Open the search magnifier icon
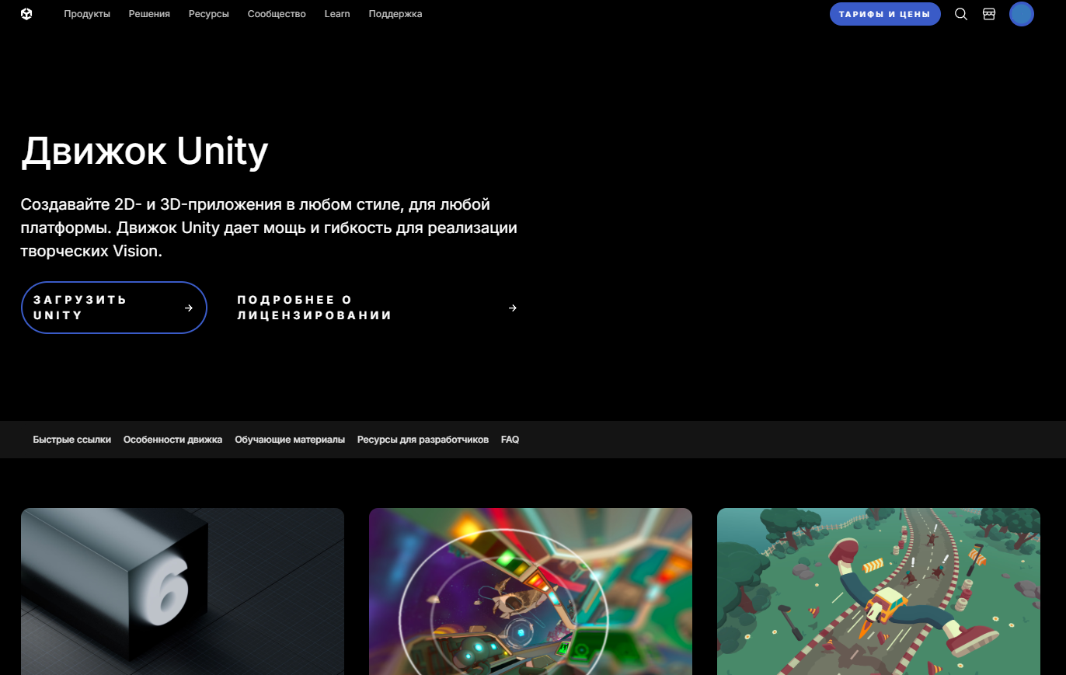The height and width of the screenshot is (675, 1066). coord(961,14)
